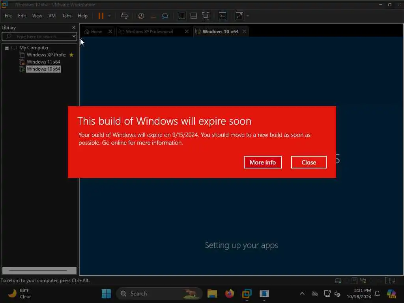The height and width of the screenshot is (303, 404).
Task: Click the favorite star beside Windows XP
Action: [x=71, y=55]
